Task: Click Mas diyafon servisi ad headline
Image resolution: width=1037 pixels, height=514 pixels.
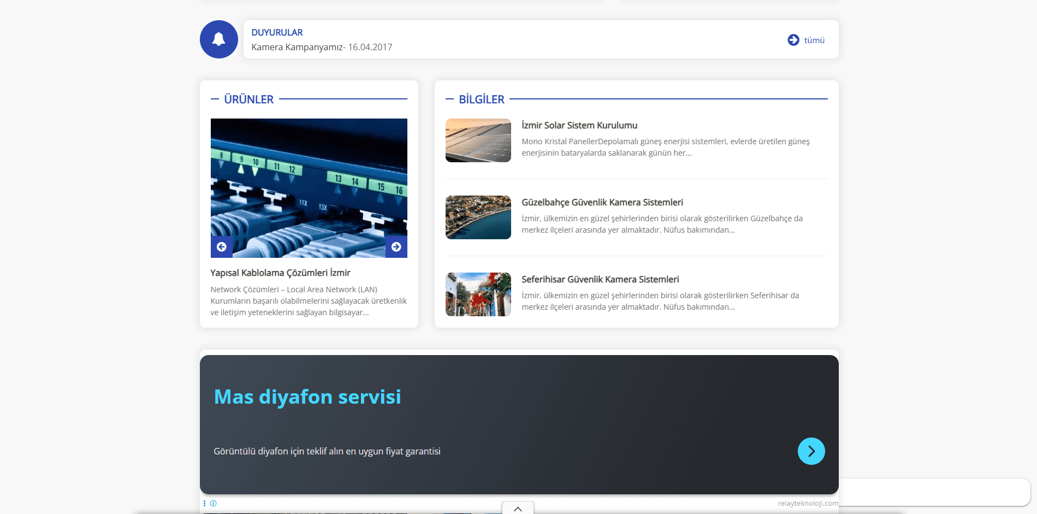Action: pos(307,397)
